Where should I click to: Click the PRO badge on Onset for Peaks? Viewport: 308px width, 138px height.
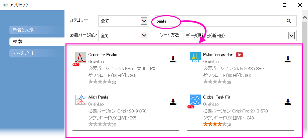point(76,64)
